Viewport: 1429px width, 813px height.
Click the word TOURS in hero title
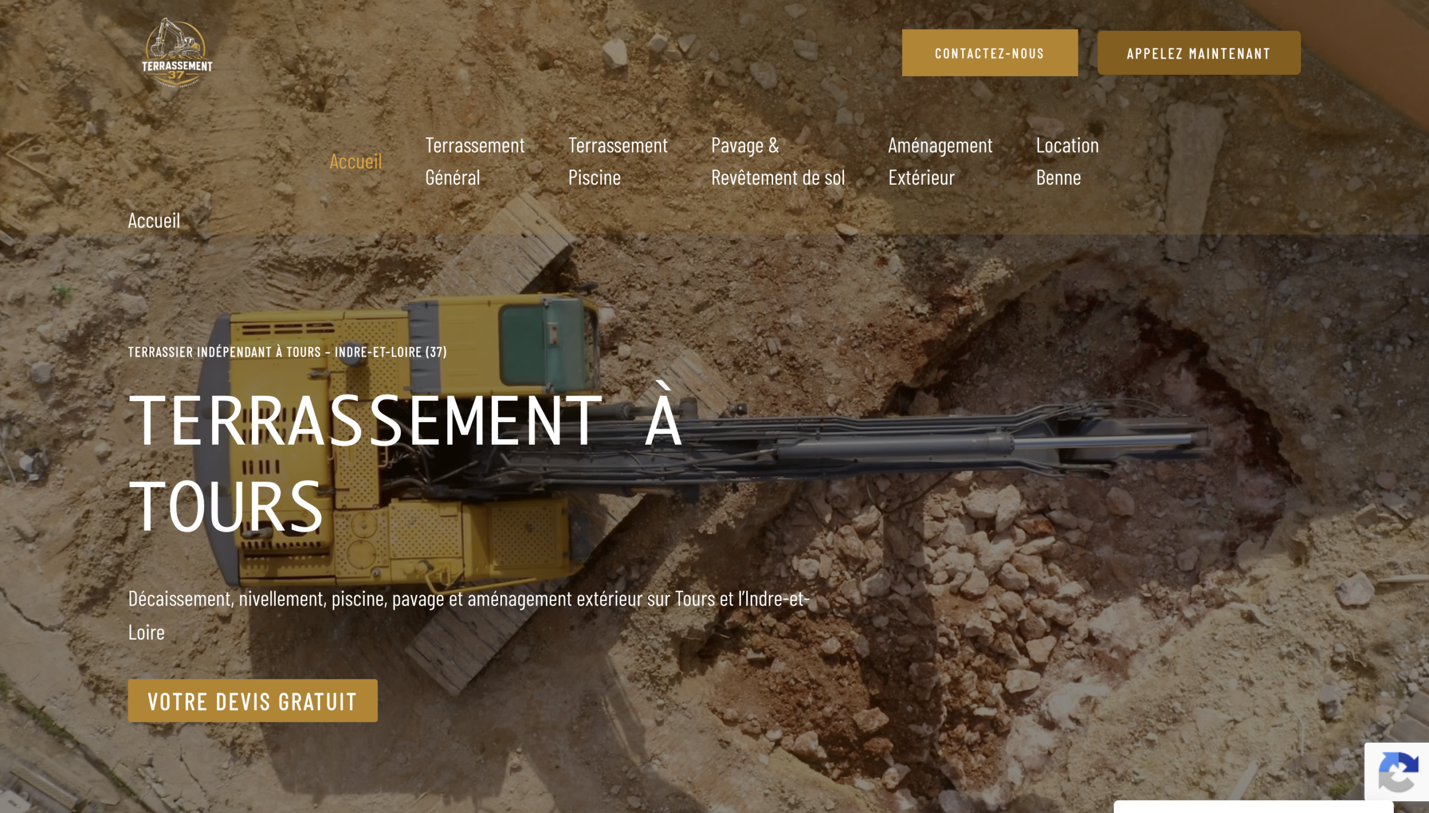(x=226, y=506)
